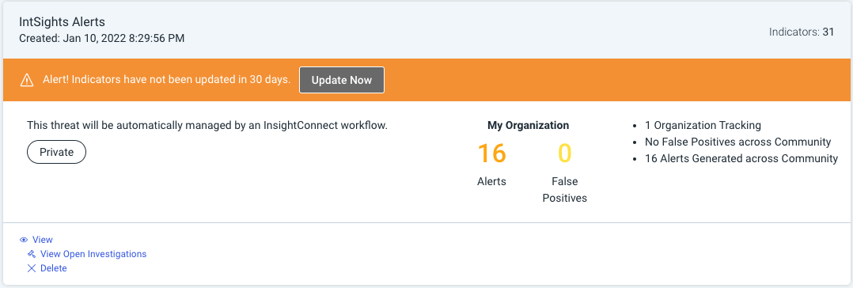Click the Private visibility button
Viewport: 853px width, 288px height.
click(x=57, y=153)
